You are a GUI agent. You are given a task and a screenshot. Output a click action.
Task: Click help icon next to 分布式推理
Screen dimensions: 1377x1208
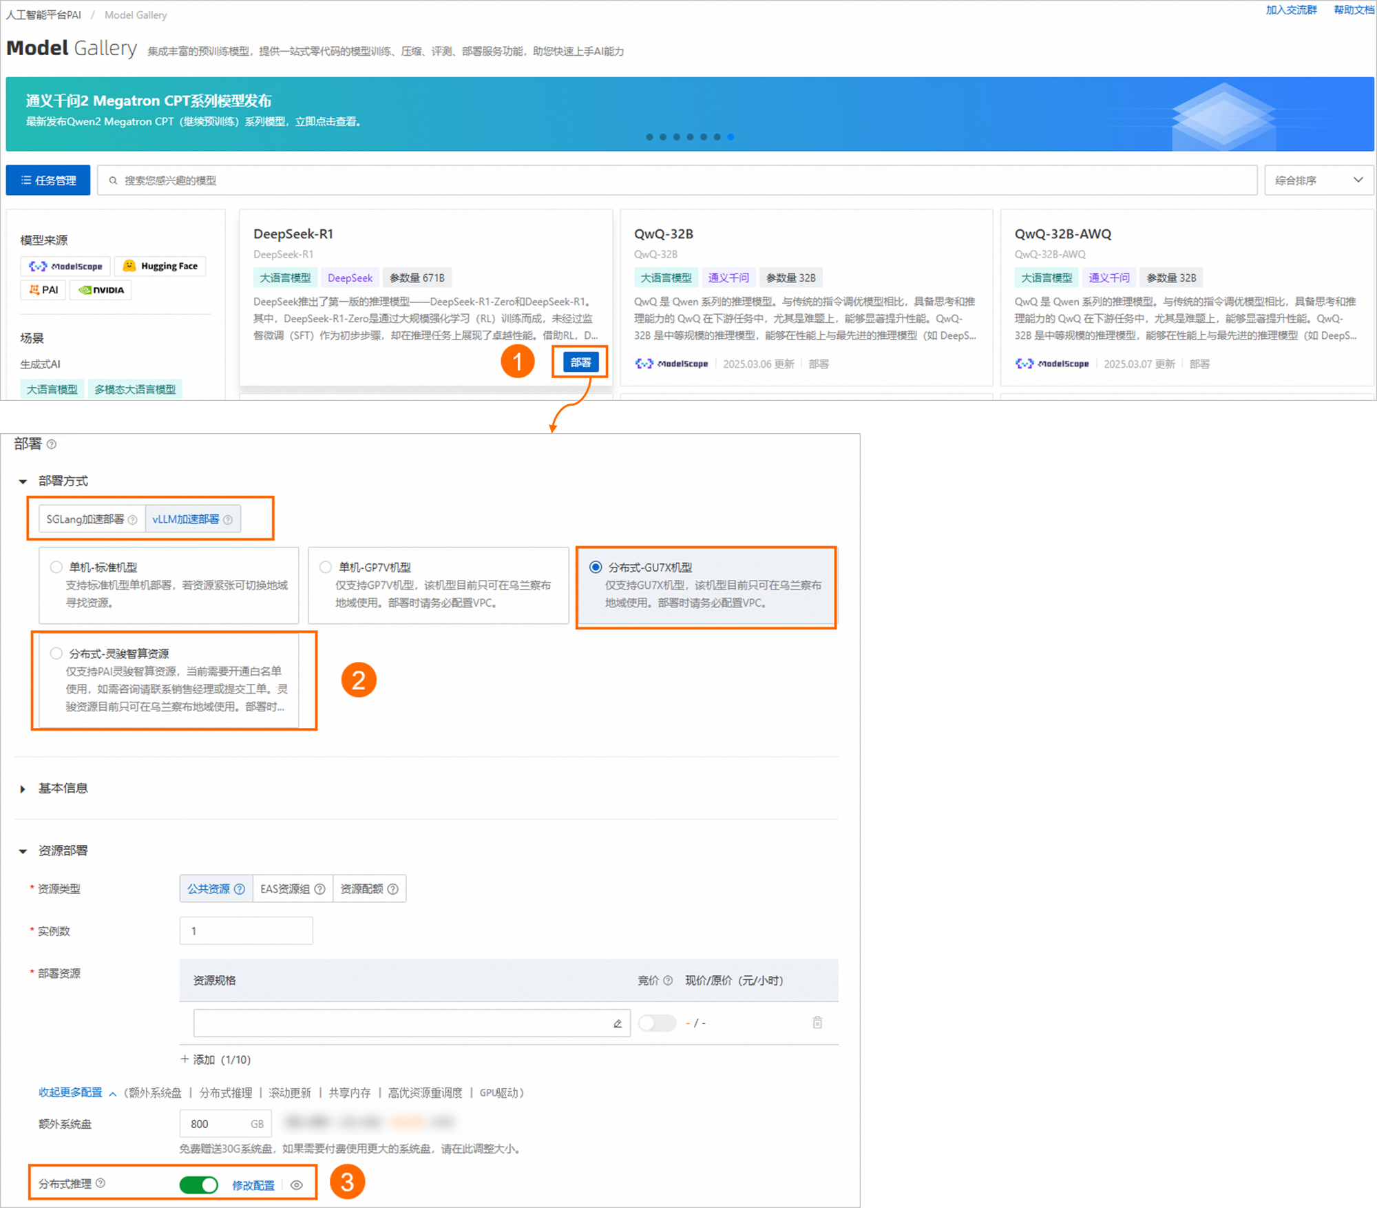pos(101,1183)
